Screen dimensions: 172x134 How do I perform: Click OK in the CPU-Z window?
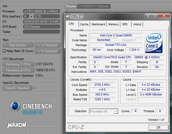click(x=158, y=128)
